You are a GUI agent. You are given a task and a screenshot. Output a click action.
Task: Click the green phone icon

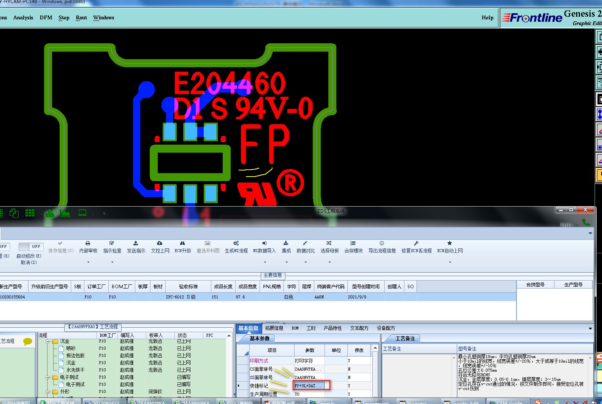586,222
